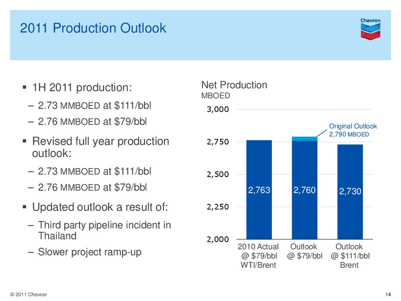Click 'Updated outlook a result of:' bullet
Viewport: 401px width, 301px height.
point(100,207)
